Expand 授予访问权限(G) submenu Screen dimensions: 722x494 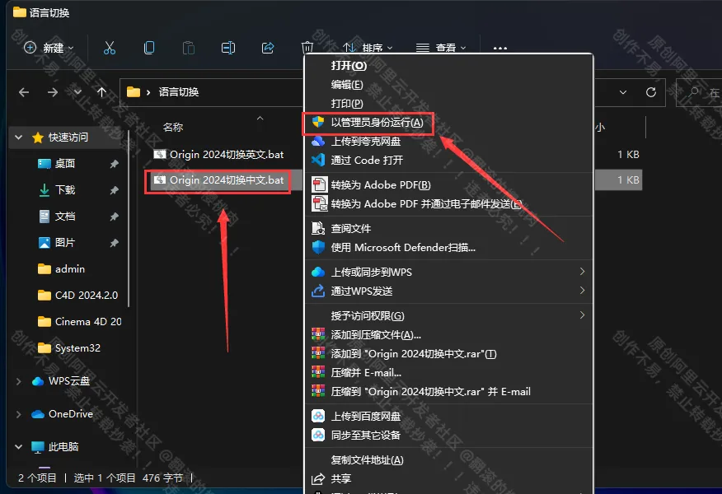[x=582, y=315]
